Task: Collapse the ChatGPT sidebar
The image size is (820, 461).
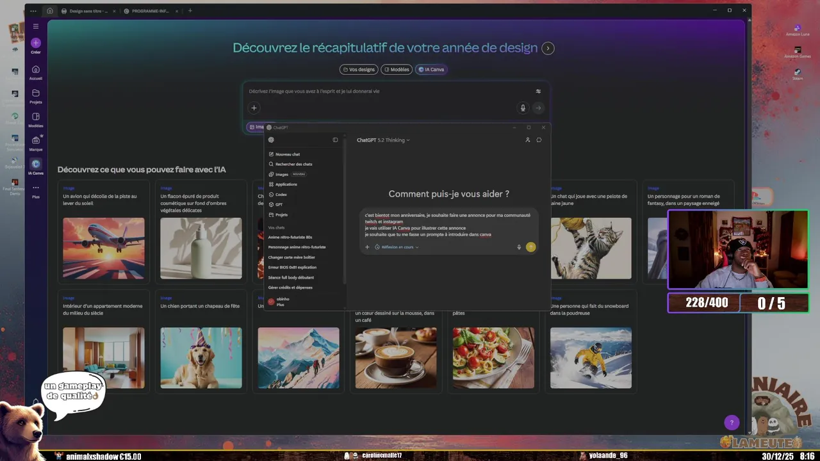Action: point(335,140)
